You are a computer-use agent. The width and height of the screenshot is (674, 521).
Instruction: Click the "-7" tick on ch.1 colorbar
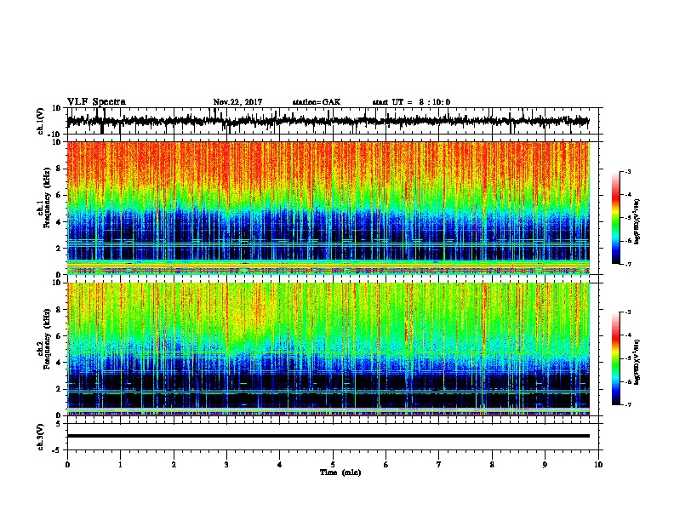click(x=628, y=264)
